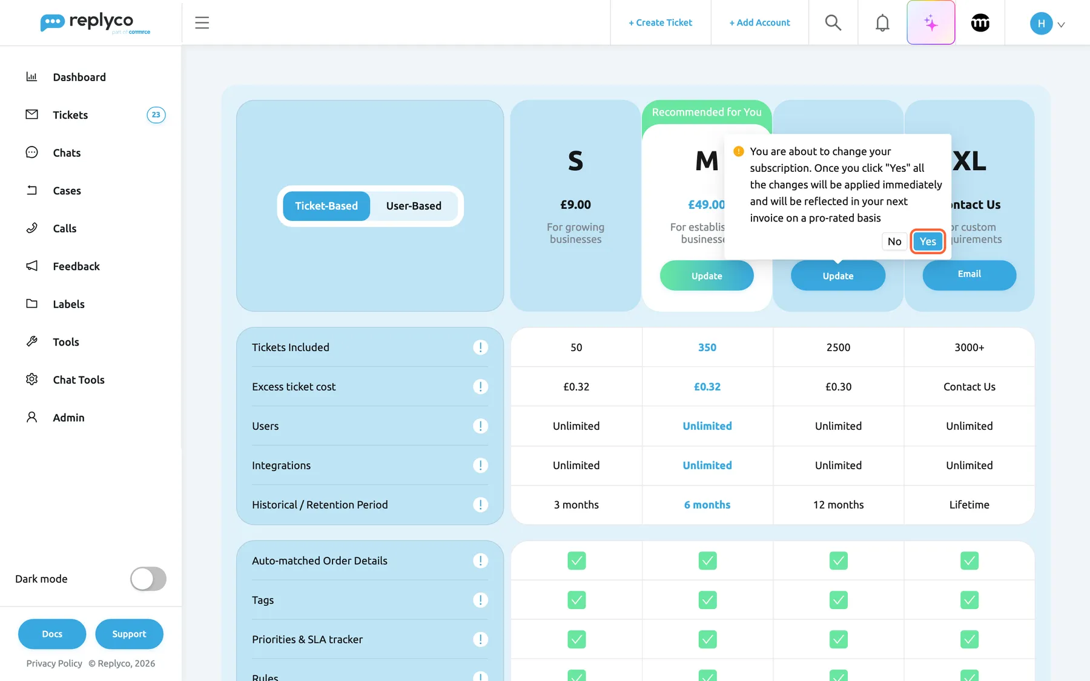Toggle Dark mode switch
The height and width of the screenshot is (681, 1090).
pos(148,579)
